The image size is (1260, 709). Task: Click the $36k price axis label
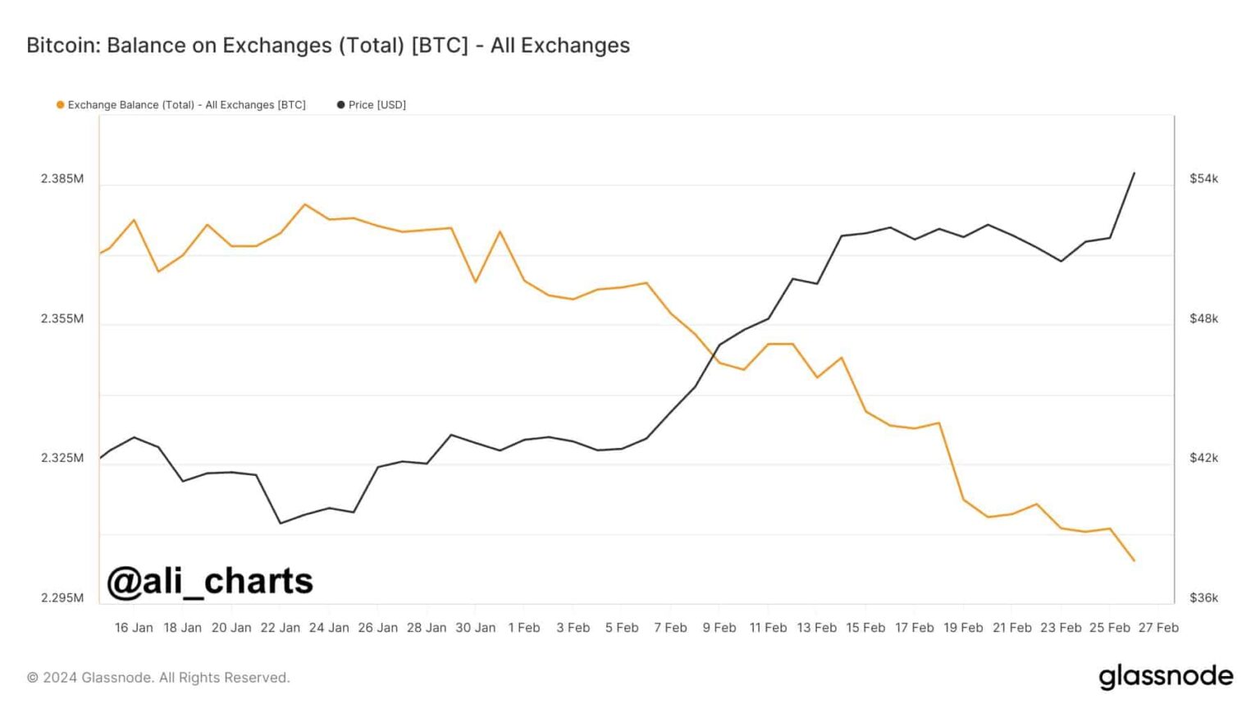[x=1203, y=598]
